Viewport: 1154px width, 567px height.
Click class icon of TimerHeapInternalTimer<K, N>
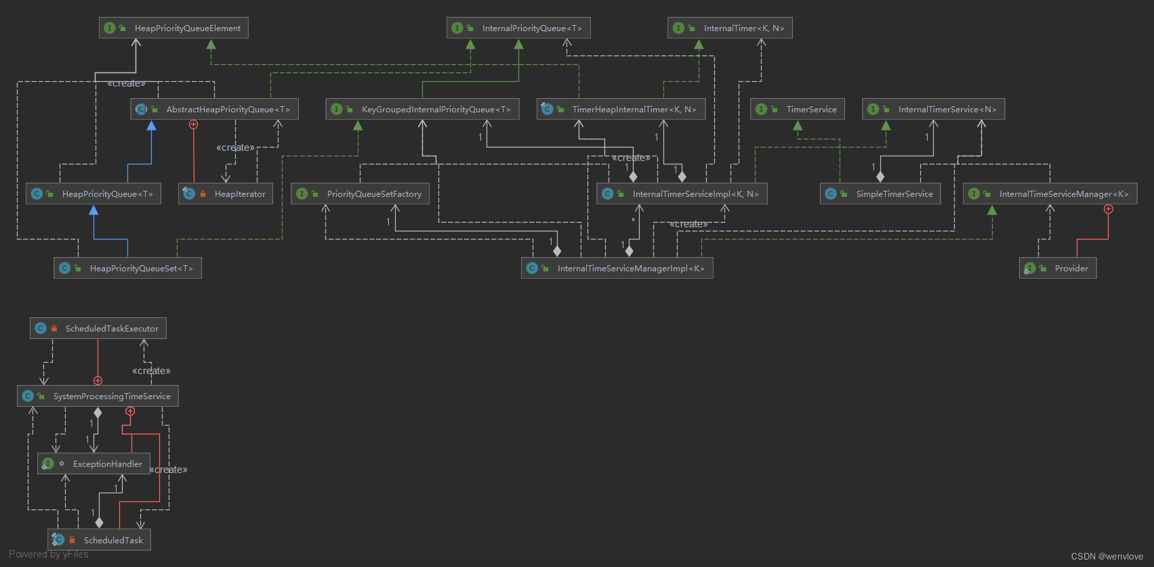pos(547,109)
